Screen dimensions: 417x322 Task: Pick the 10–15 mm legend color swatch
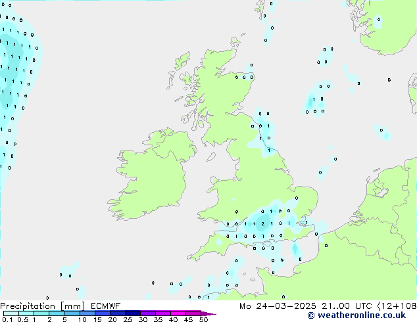[x=87, y=313]
